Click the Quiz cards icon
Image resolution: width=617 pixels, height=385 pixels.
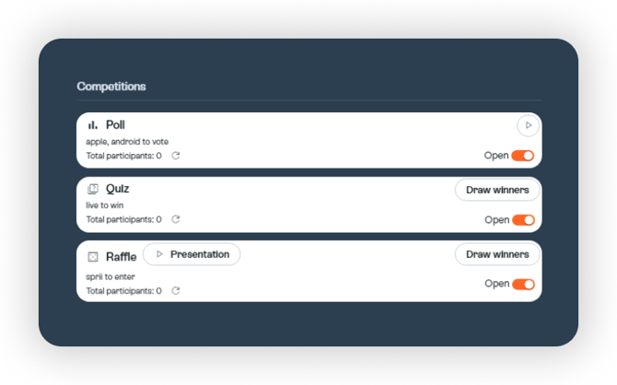point(92,190)
